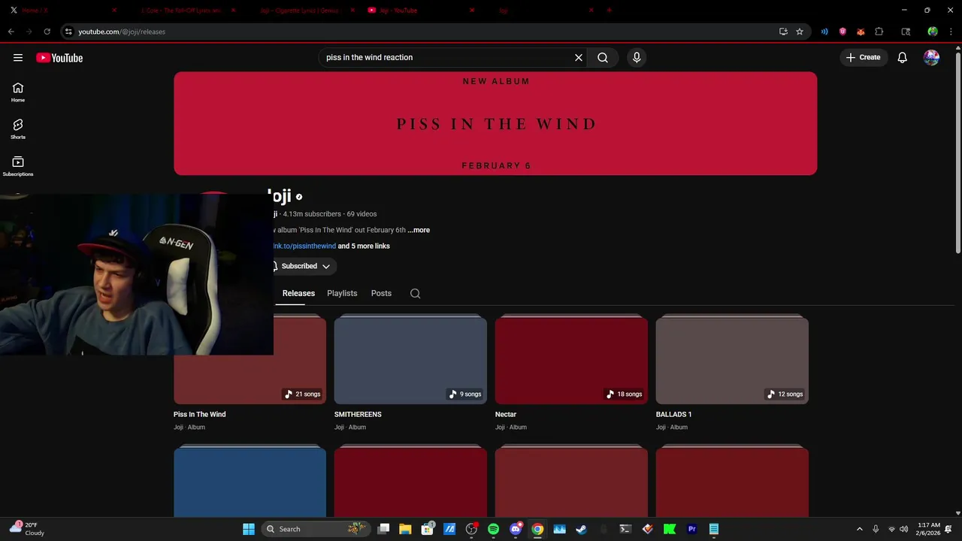The height and width of the screenshot is (541, 962).
Task: Open Premiere Pro from the taskbar
Action: pyautogui.click(x=692, y=529)
